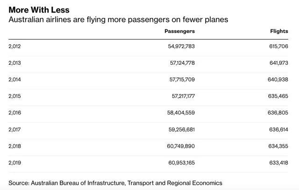This screenshot has height=190, width=299.
Task: Select flights count 641,973 for 2,013
Action: [x=277, y=63]
